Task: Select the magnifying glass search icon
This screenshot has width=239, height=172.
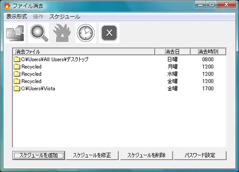Action: coord(39,33)
